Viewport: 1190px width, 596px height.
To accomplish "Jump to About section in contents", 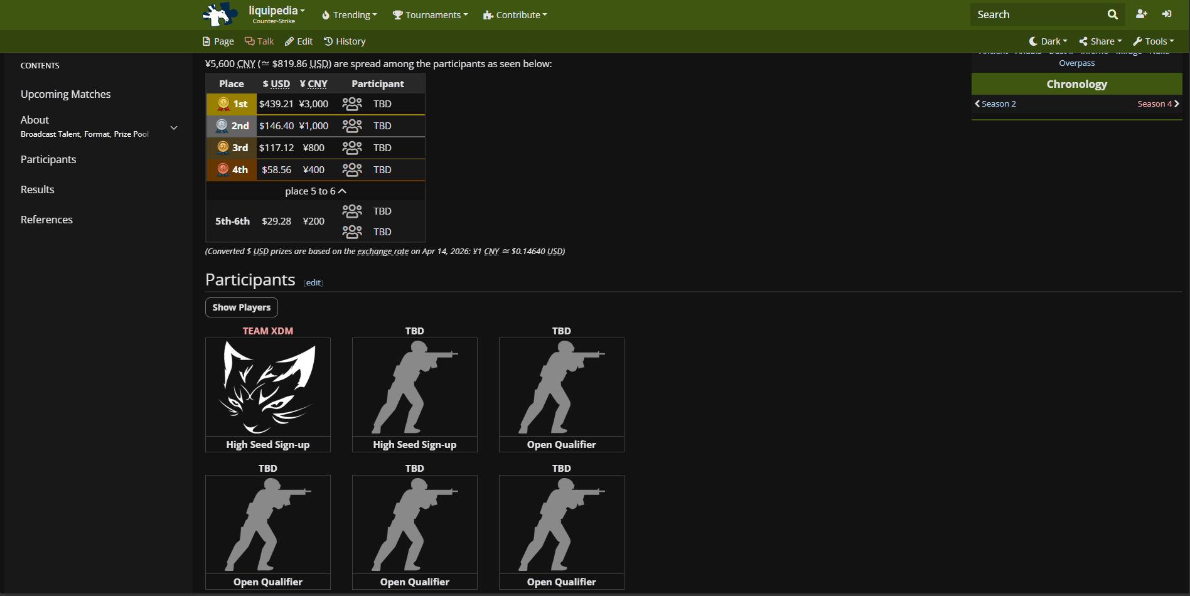I will coord(35,120).
